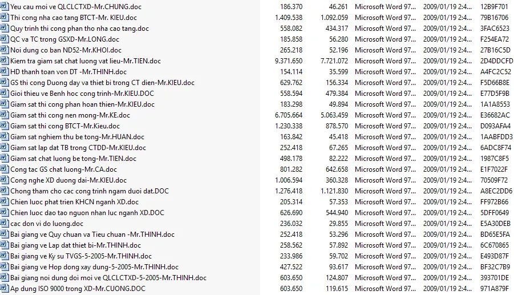
Task: Select Gioi thieu ve Benh hoc cong trinh-Mr.KIEU.DOC
Action: 82,94
